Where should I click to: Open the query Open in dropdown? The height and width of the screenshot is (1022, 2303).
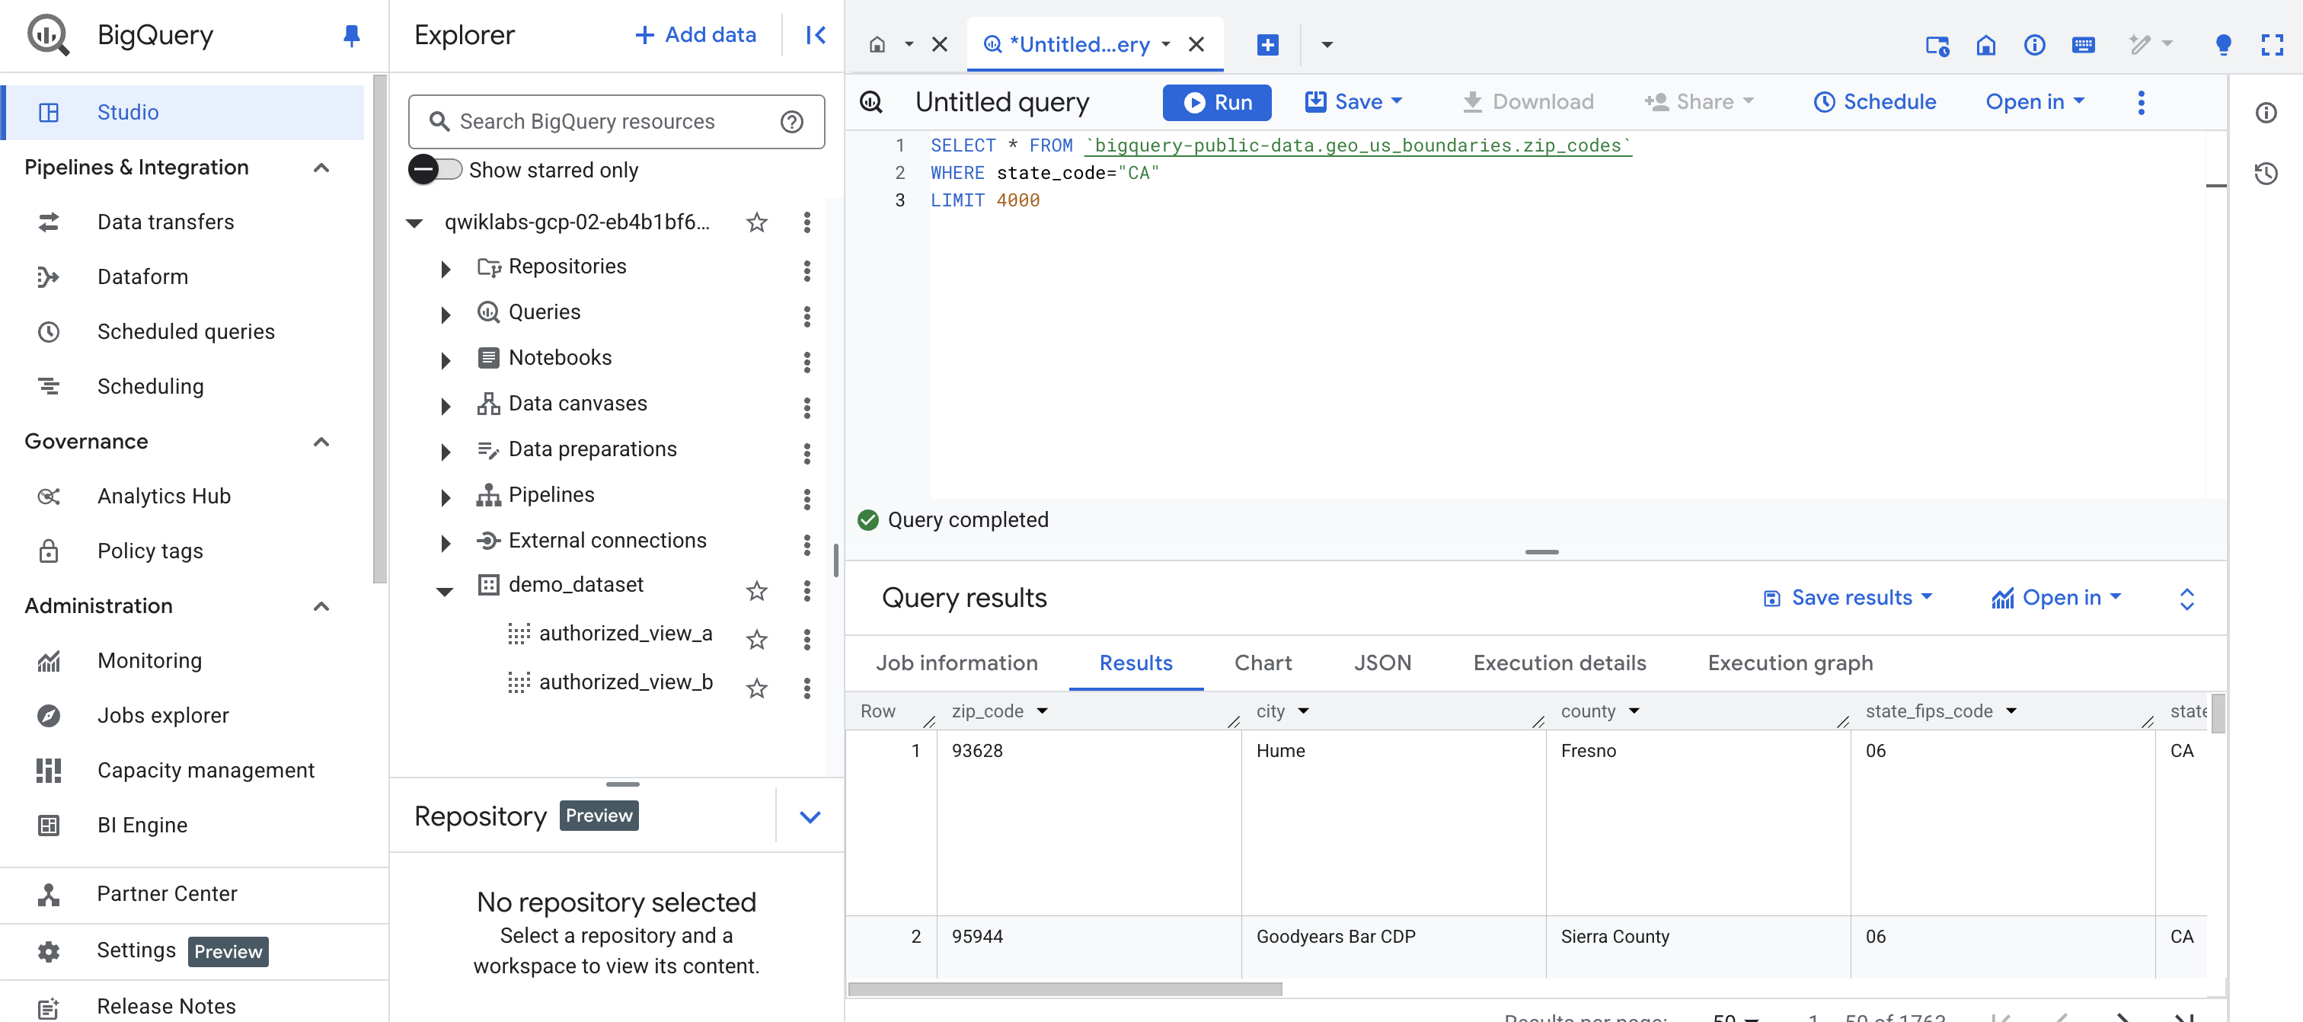tap(2035, 102)
